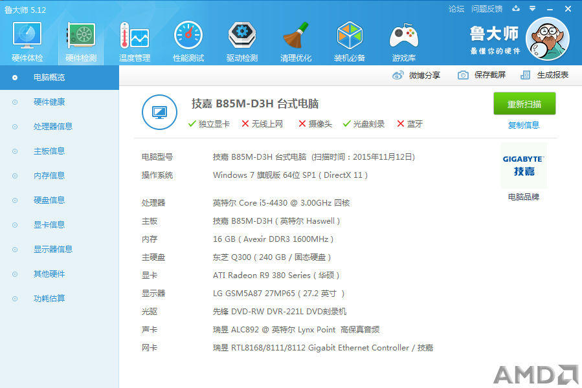Select 电脑概览 in the sidebar
Viewport: 582px width, 388px height.
pos(60,78)
